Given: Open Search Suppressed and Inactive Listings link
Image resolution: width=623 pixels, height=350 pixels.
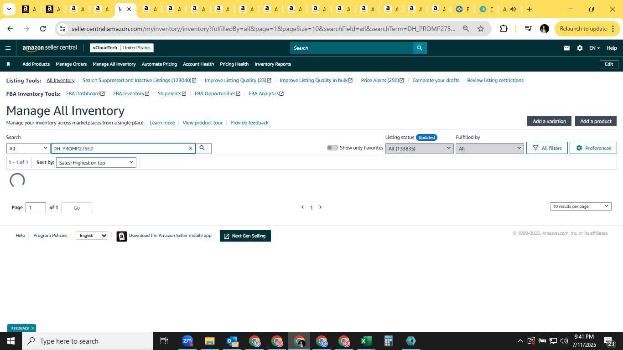Looking at the screenshot, I should 139,80.
